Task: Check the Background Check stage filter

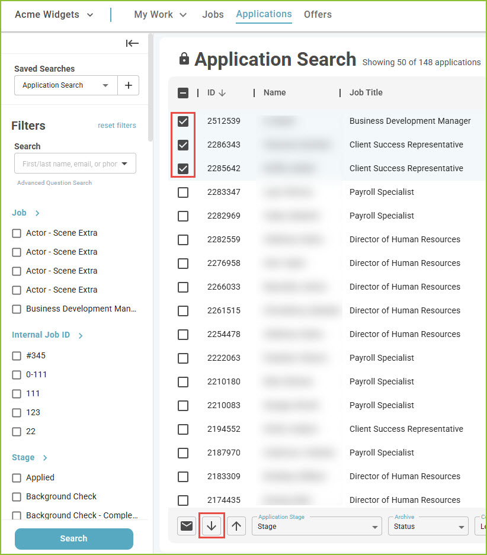Action: coord(17,497)
